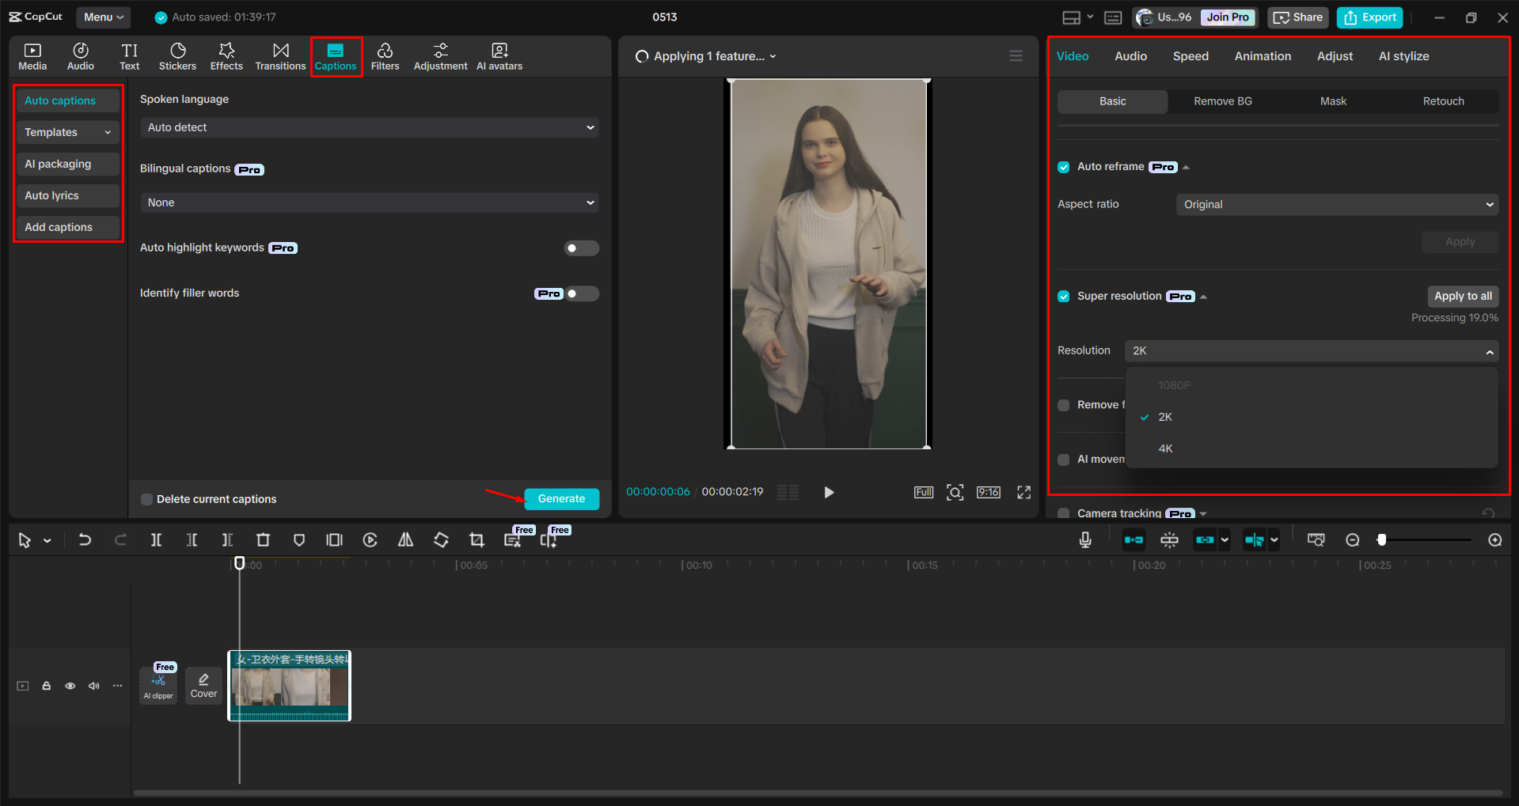Click Apply to all for Super resolution
Screen dimensions: 1519x806
pyautogui.click(x=1462, y=296)
